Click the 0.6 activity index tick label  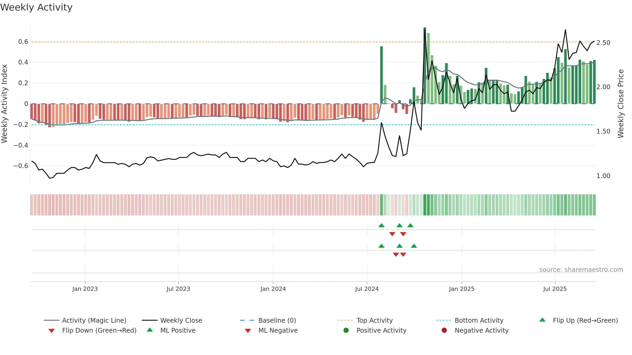coord(23,42)
